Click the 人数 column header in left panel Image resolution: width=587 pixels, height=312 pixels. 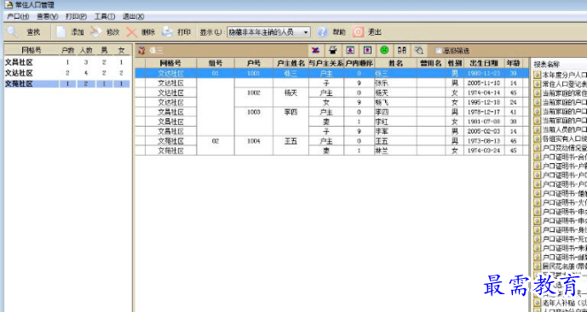click(x=86, y=50)
